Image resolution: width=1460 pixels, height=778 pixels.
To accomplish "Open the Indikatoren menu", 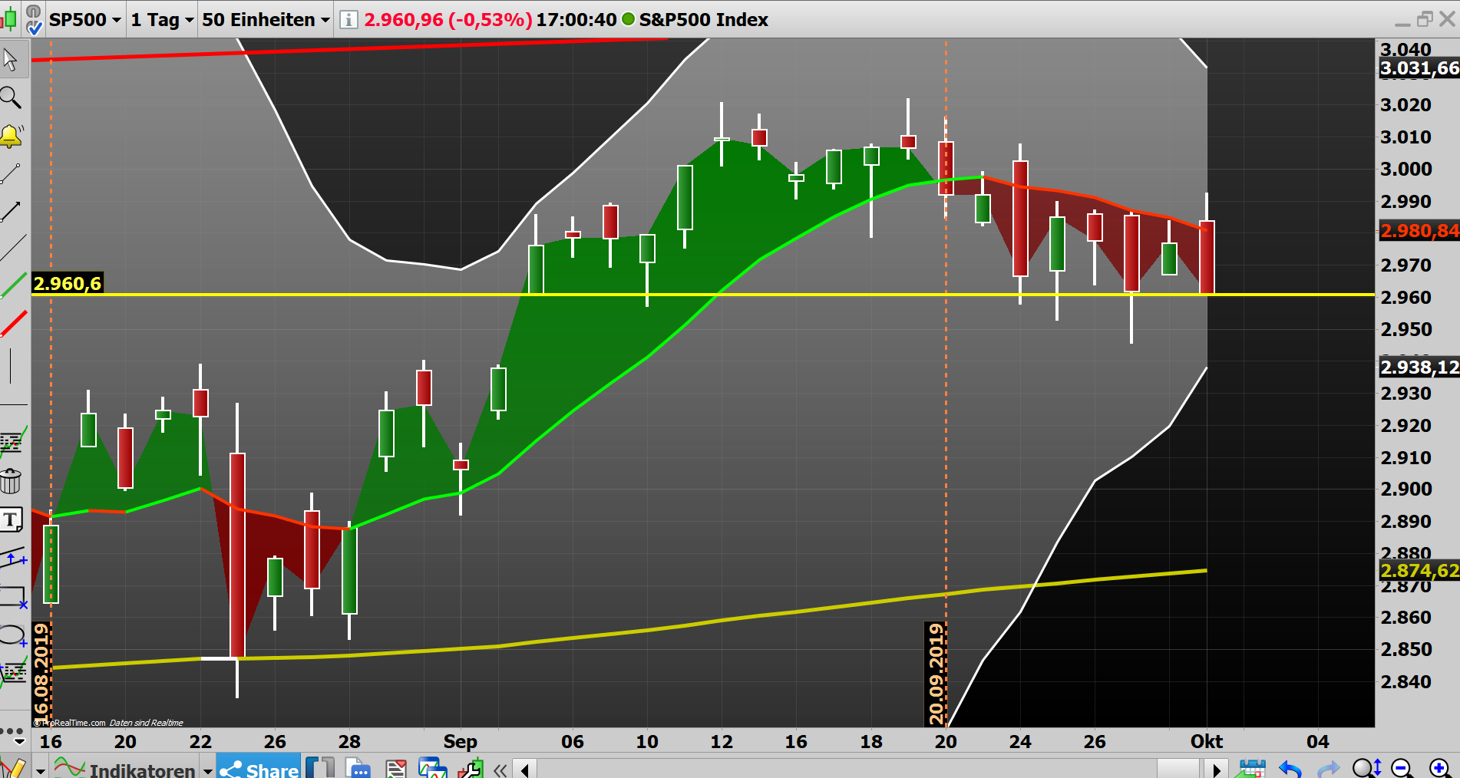I will [x=125, y=769].
